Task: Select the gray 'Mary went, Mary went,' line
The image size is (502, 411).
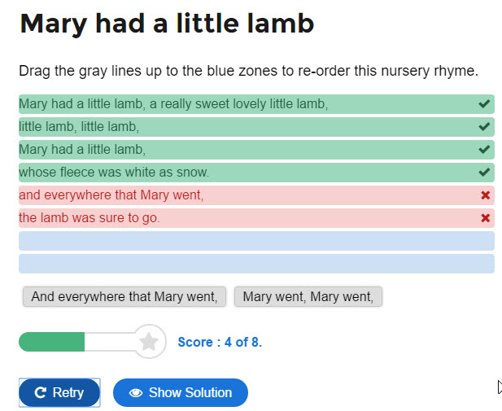Action: [308, 296]
